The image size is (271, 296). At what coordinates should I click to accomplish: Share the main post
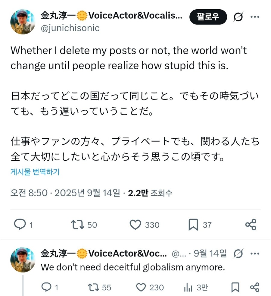coord(251,225)
